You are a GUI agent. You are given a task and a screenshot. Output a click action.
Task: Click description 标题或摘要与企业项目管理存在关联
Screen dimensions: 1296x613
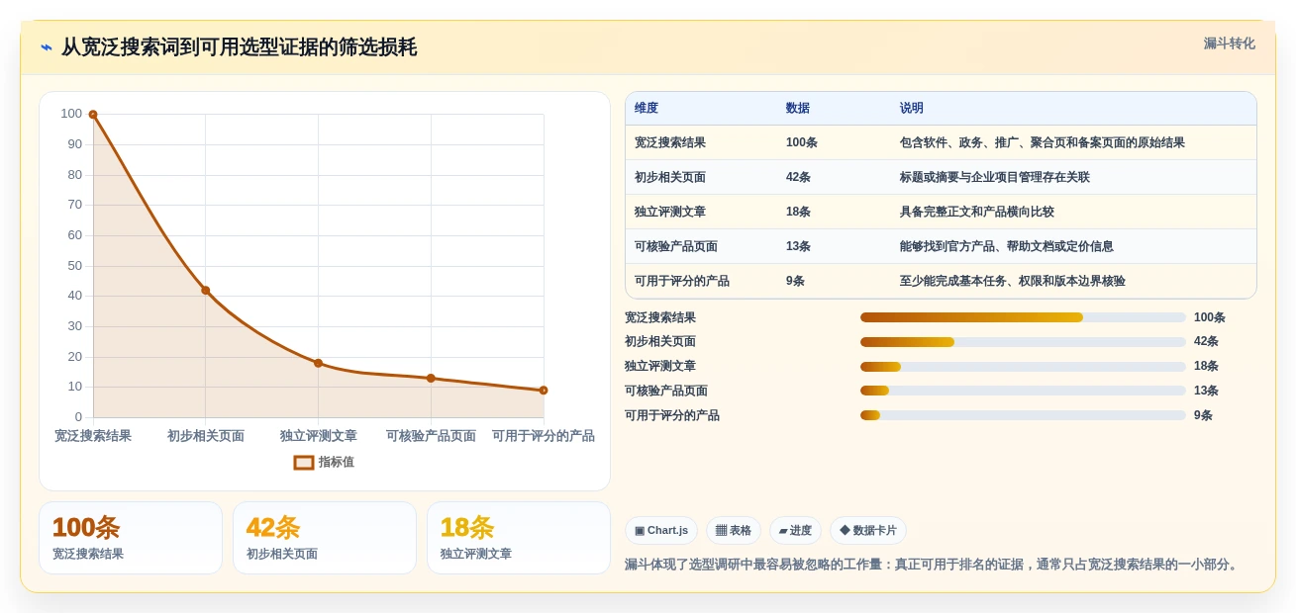click(995, 177)
